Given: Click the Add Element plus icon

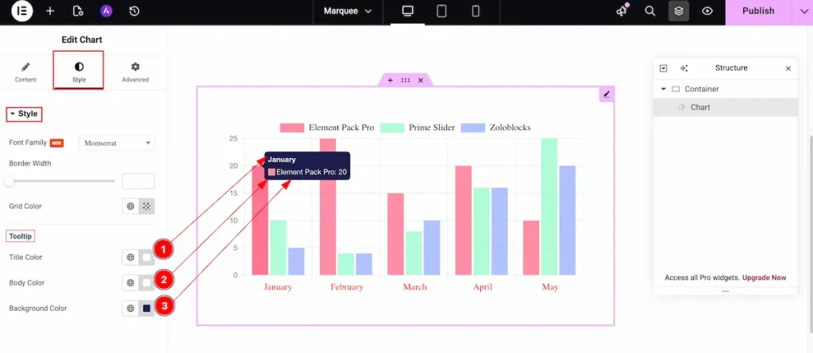Looking at the screenshot, I should (50, 11).
